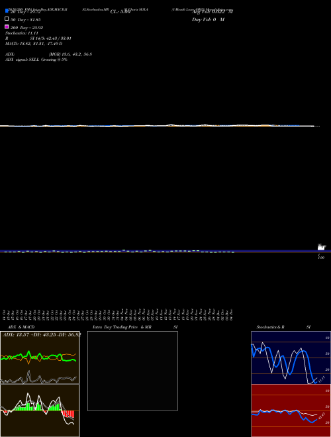Open the blue Stochastics chart panel
This screenshot has width=331, height=437.
click(291, 358)
